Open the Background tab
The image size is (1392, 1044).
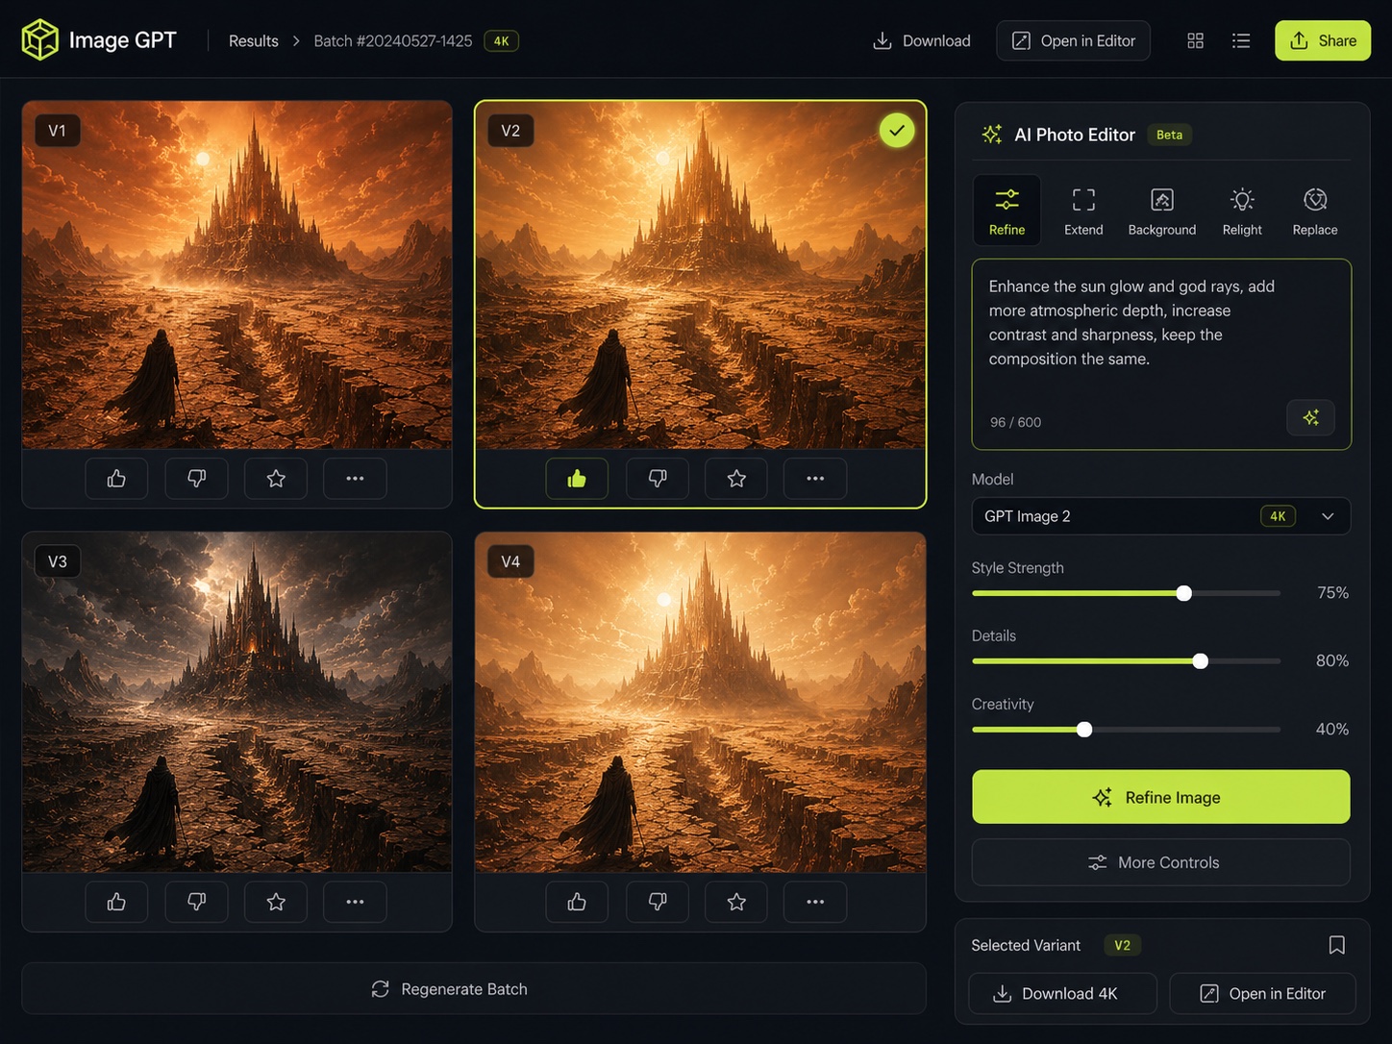pyautogui.click(x=1162, y=211)
